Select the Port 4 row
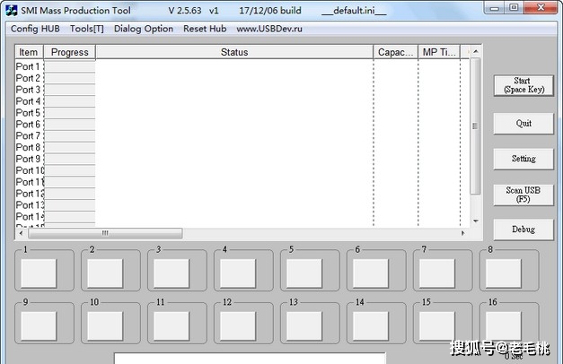This screenshot has height=364, width=563. coord(242,100)
